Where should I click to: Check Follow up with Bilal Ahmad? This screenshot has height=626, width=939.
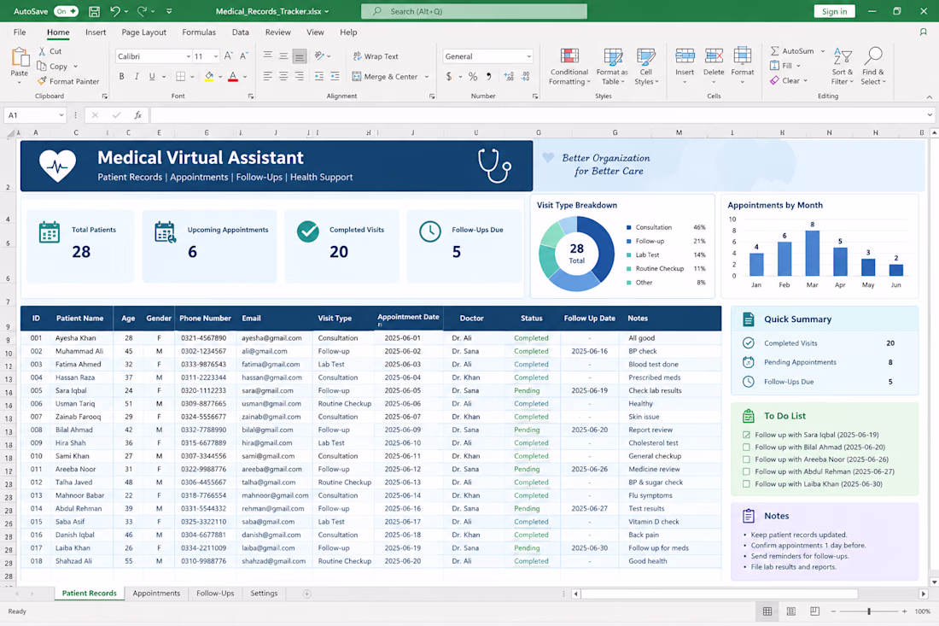(746, 447)
